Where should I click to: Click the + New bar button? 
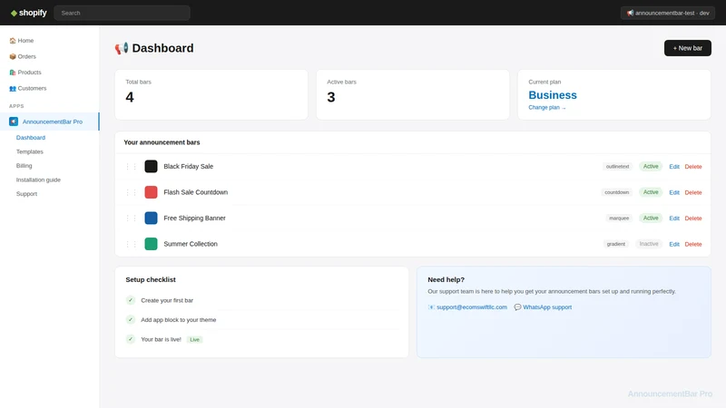688,48
